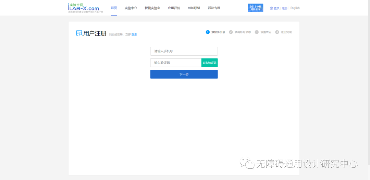Click the 注册 link in the header
Screen dimensions: 370x180
[285, 8]
